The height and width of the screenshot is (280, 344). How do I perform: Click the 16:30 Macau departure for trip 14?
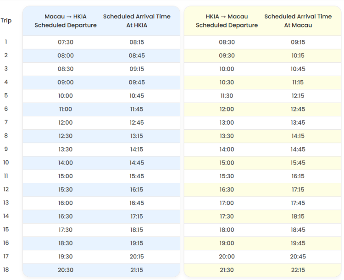(x=66, y=216)
